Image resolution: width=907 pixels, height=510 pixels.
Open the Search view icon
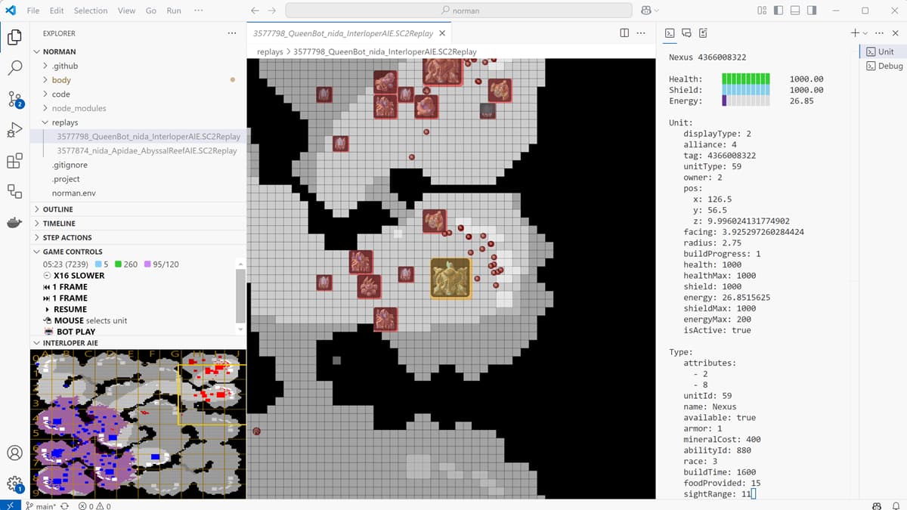coord(14,68)
